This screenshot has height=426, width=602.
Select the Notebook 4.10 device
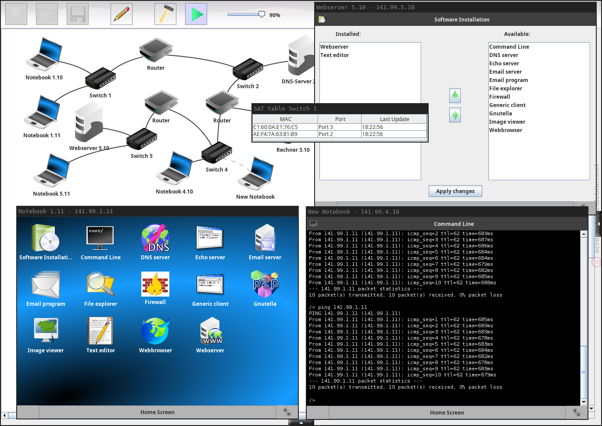pyautogui.click(x=174, y=169)
